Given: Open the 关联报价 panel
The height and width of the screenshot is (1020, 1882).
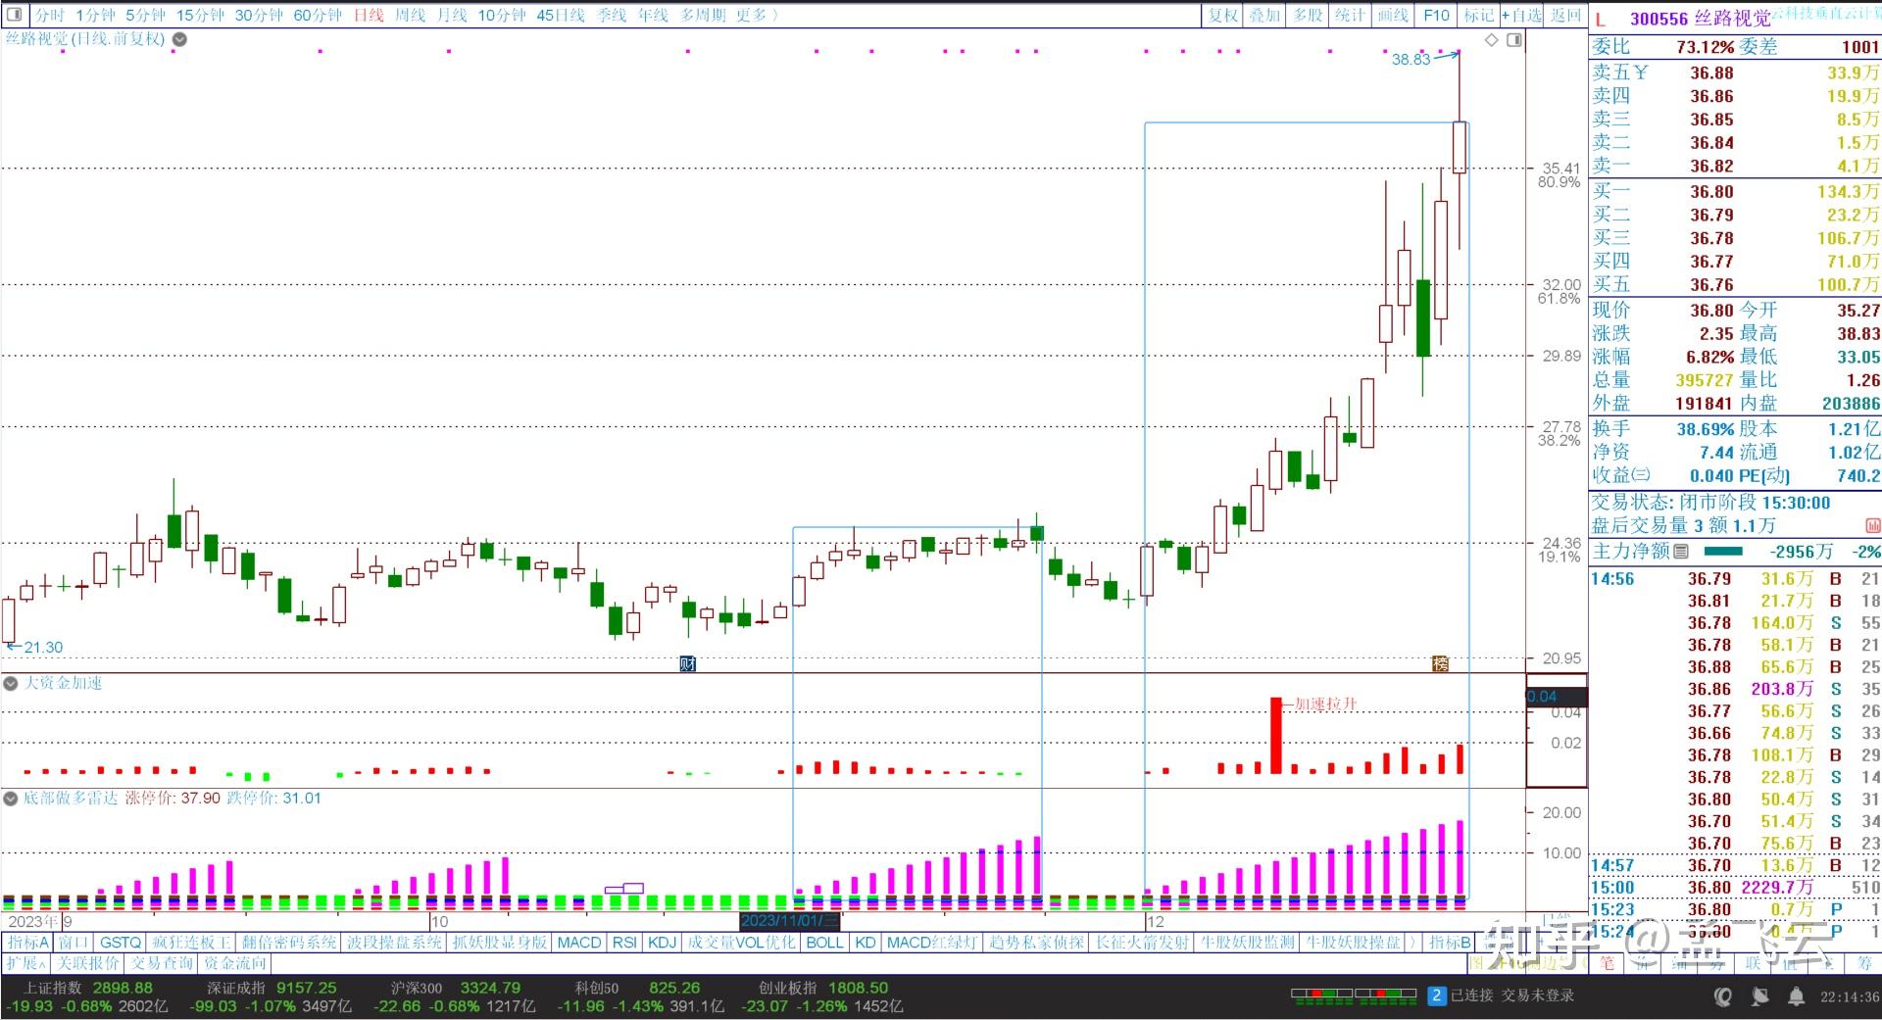Looking at the screenshot, I should pyautogui.click(x=87, y=963).
